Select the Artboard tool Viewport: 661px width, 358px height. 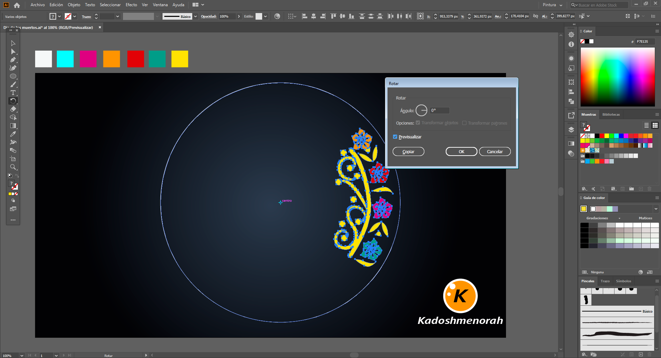(13, 159)
